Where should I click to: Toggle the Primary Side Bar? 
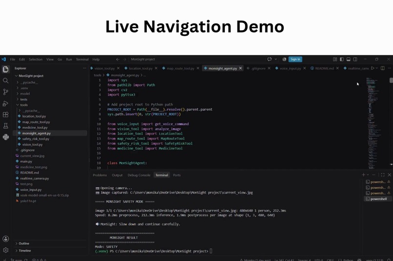click(342, 59)
